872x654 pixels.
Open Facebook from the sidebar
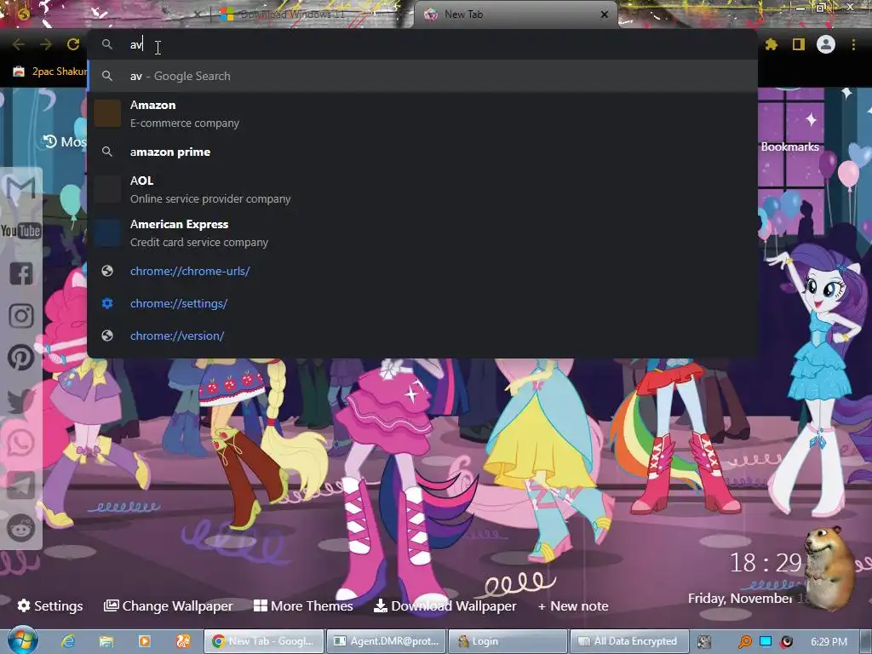point(21,273)
